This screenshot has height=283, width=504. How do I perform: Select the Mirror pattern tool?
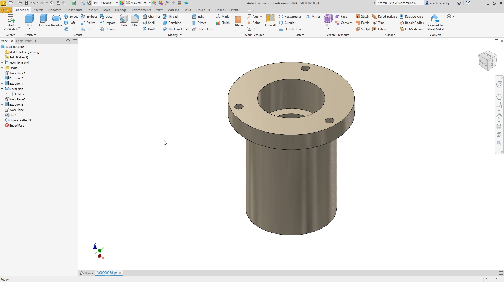click(x=313, y=17)
